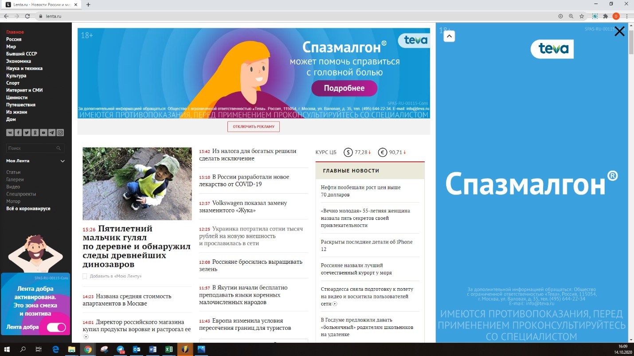Reload the page with the refresh icon
The image size is (634, 356).
point(27,16)
